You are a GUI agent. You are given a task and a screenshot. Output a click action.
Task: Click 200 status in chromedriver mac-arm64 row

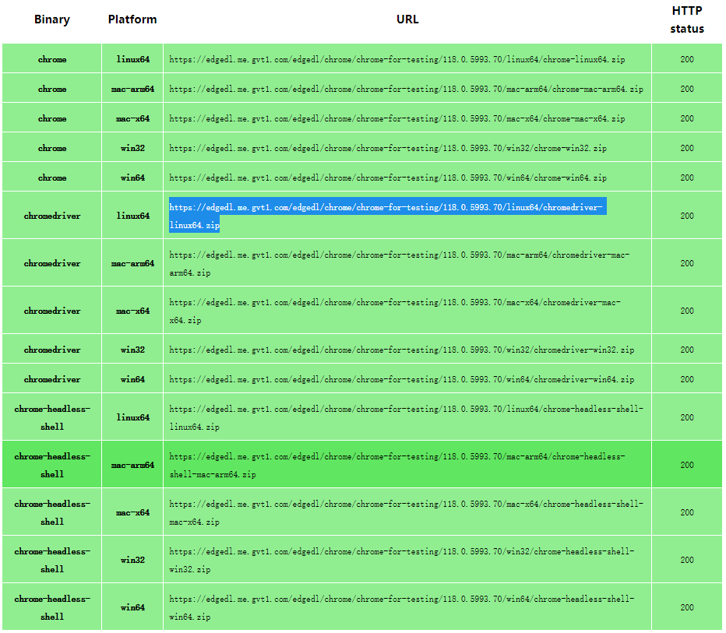pyautogui.click(x=687, y=263)
